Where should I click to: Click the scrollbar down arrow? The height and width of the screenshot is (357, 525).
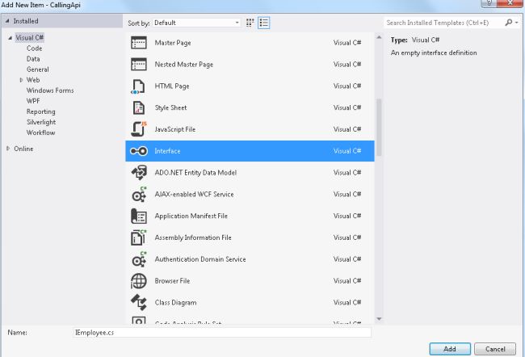[x=379, y=319]
